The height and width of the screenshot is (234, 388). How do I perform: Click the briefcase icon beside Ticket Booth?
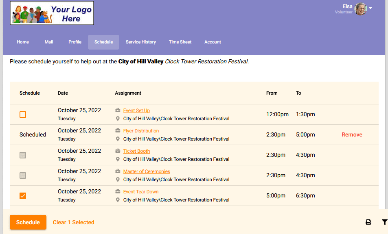tap(118, 151)
